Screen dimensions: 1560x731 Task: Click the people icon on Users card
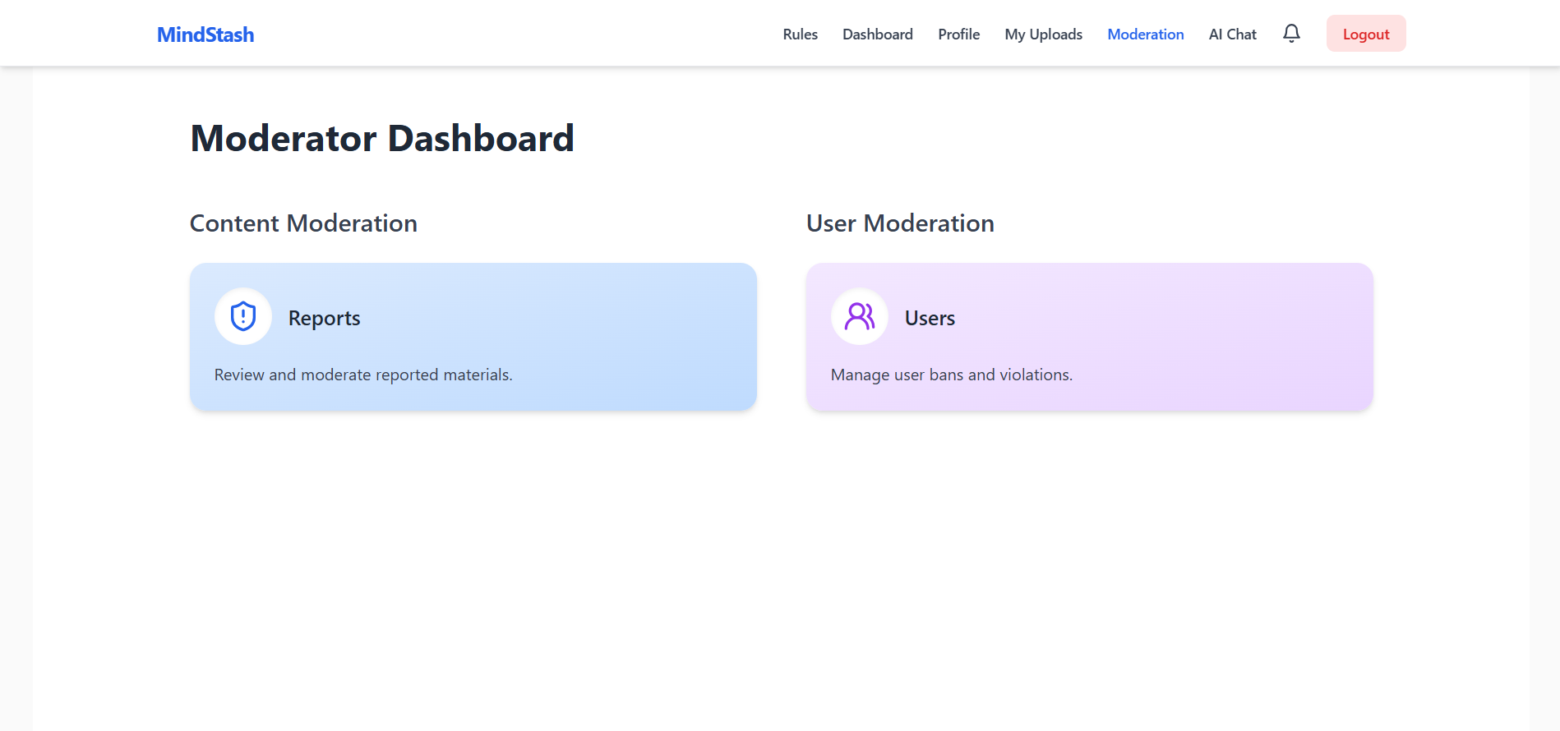(x=860, y=316)
